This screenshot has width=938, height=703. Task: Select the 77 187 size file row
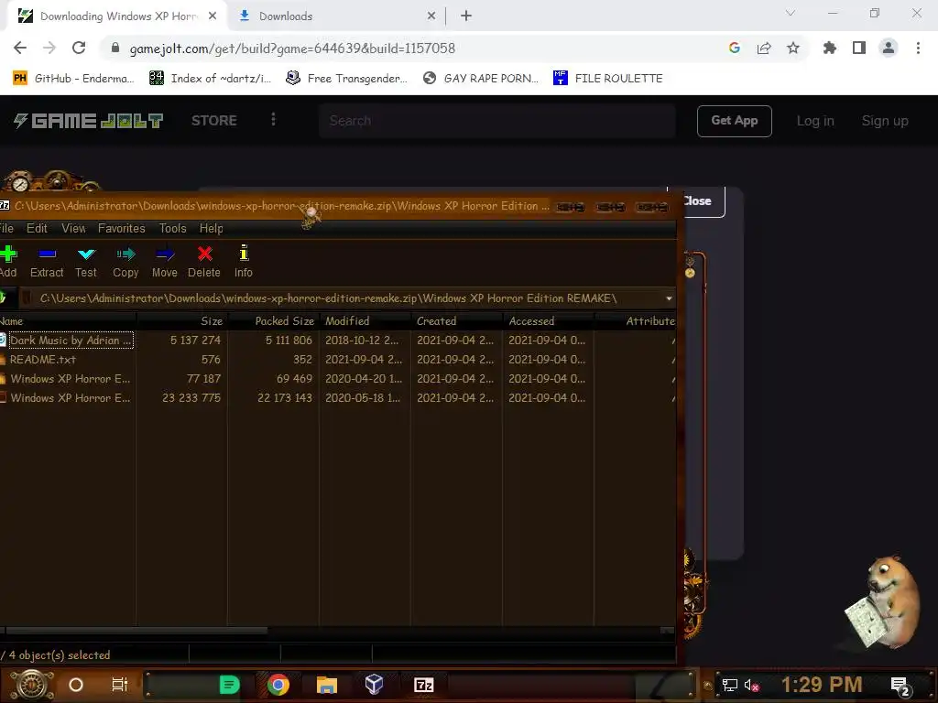[338, 378]
